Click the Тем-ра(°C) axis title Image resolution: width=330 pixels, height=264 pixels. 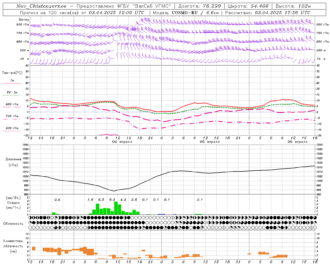(12, 73)
